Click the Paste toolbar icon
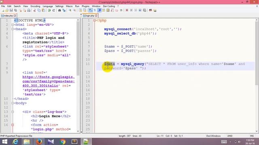259x145 pixels. tap(43, 10)
